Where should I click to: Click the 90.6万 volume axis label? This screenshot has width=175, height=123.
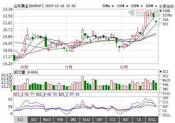(7, 75)
